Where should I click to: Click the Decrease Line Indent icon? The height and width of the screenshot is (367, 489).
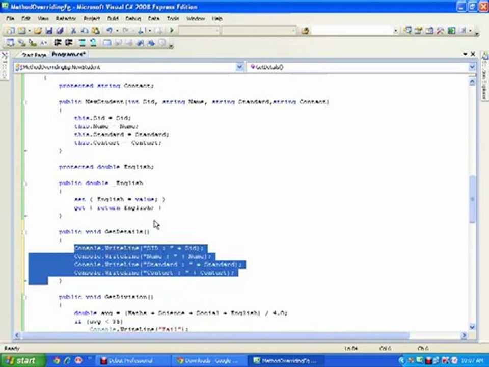58,43
